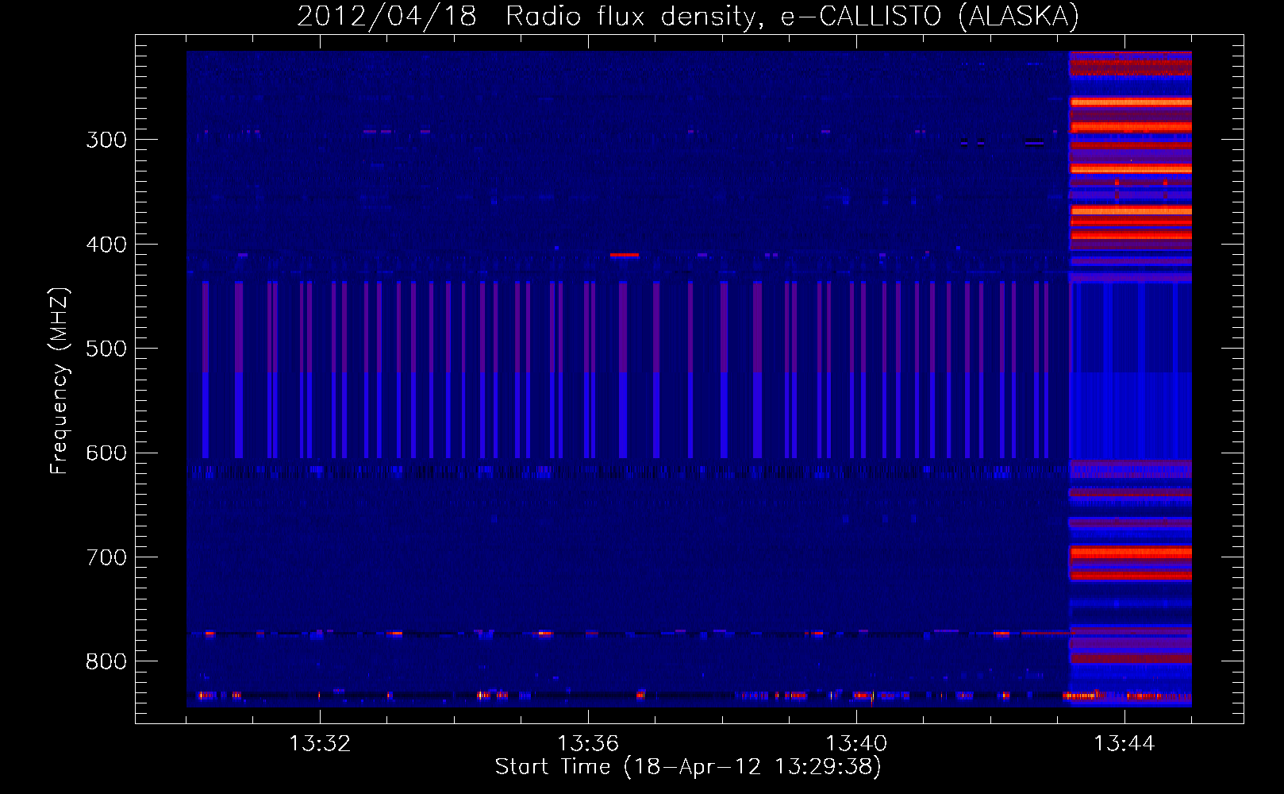Click the 300 frequency tick label
The image size is (1284, 794).
(106, 141)
